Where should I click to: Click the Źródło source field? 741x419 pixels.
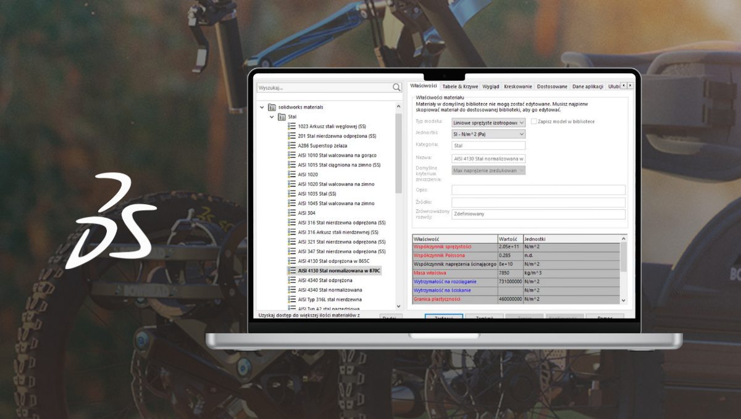click(x=538, y=202)
